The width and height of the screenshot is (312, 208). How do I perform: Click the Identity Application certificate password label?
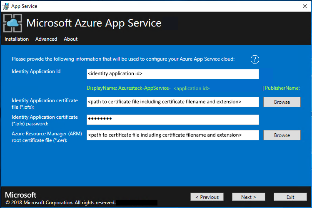click(x=45, y=120)
